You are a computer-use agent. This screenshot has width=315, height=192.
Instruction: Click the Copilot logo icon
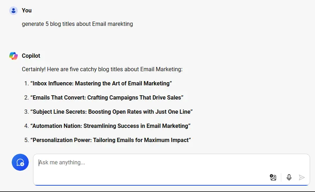point(13,56)
